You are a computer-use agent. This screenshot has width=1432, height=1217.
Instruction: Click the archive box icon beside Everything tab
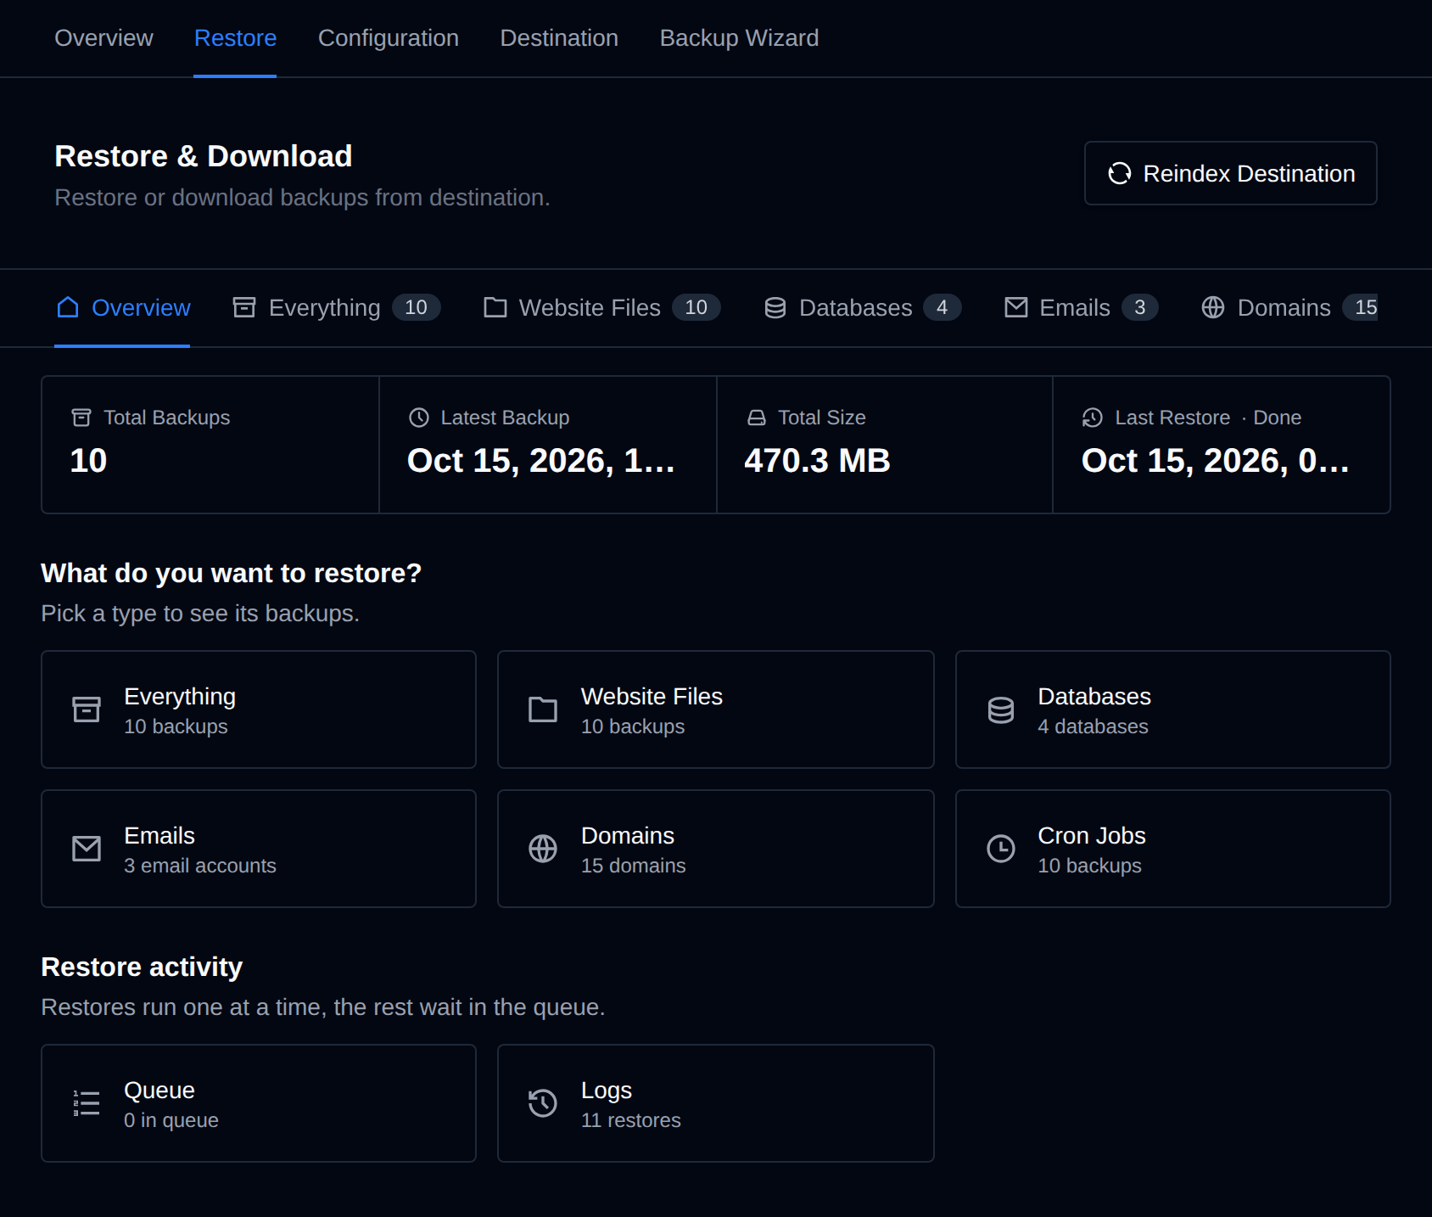click(244, 307)
